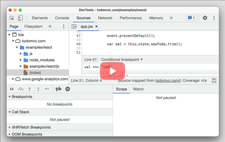This screenshot has width=225, height=142.
Task: Collapse the examples/react folder
Action: click(17, 47)
